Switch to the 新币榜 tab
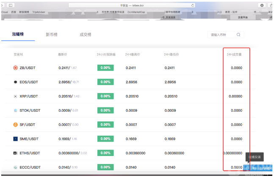The image size is (274, 178). (51, 35)
